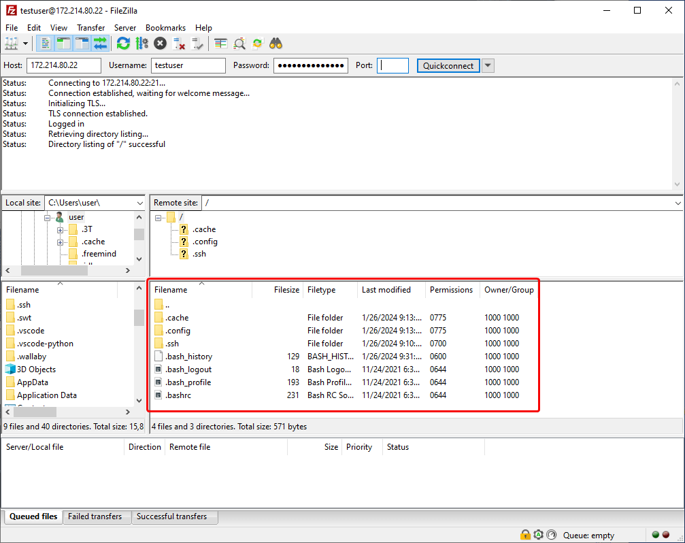Toggle processing of transfer queue
Image resolution: width=685 pixels, height=543 pixels.
point(142,44)
